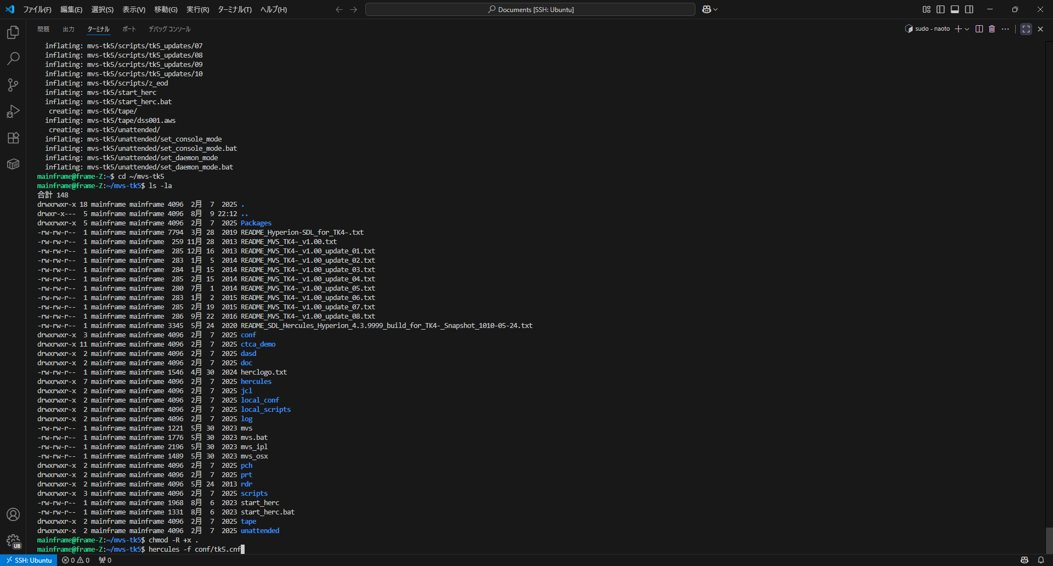This screenshot has width=1053, height=566.
Task: Open terminal panel more actions menu
Action: [x=1005, y=29]
